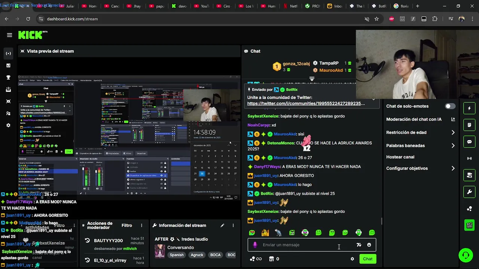Toggle Chat de solo-emotes switch

click(450, 106)
